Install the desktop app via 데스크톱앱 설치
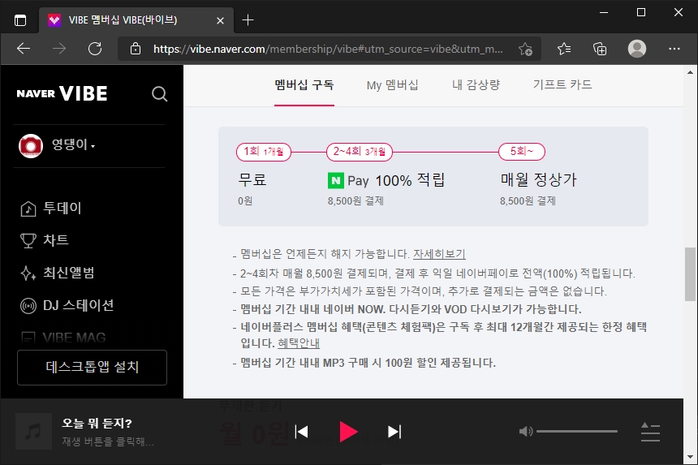The width and height of the screenshot is (698, 465). tap(93, 367)
